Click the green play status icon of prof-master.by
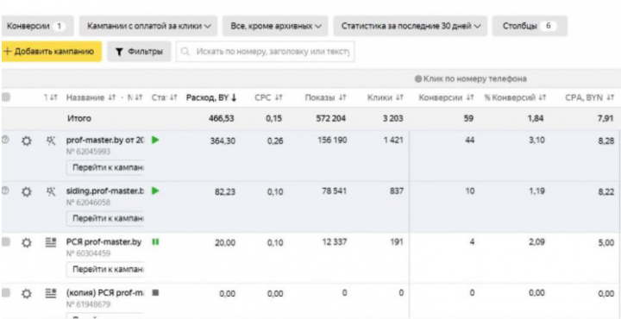Screen dimensions: 621x319 155,141
